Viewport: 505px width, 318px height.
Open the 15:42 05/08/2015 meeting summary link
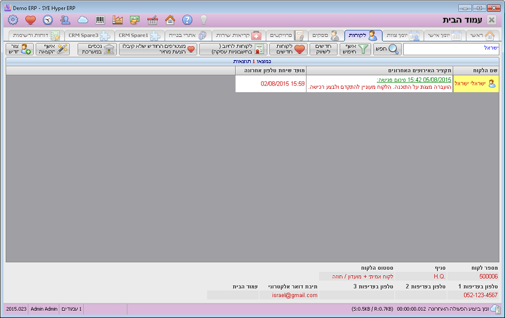[x=414, y=80]
